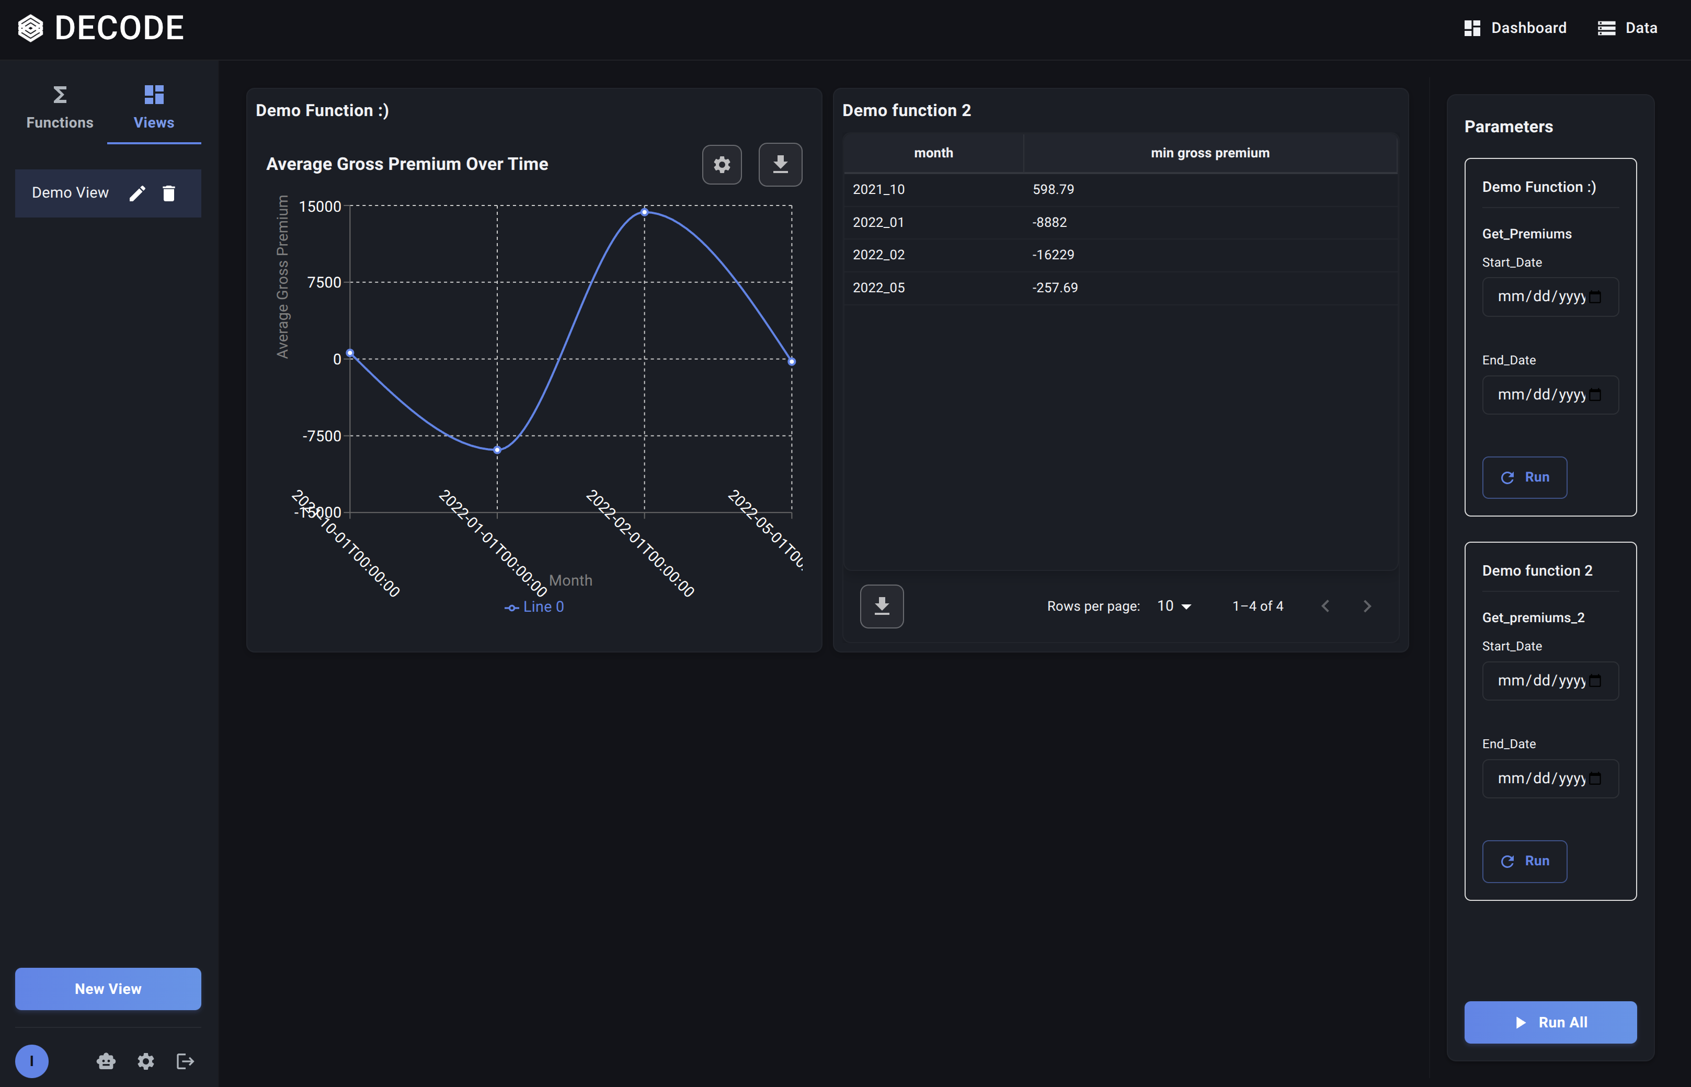This screenshot has width=1691, height=1087.
Task: Edit Demo View with pencil icon
Action: pyautogui.click(x=138, y=193)
